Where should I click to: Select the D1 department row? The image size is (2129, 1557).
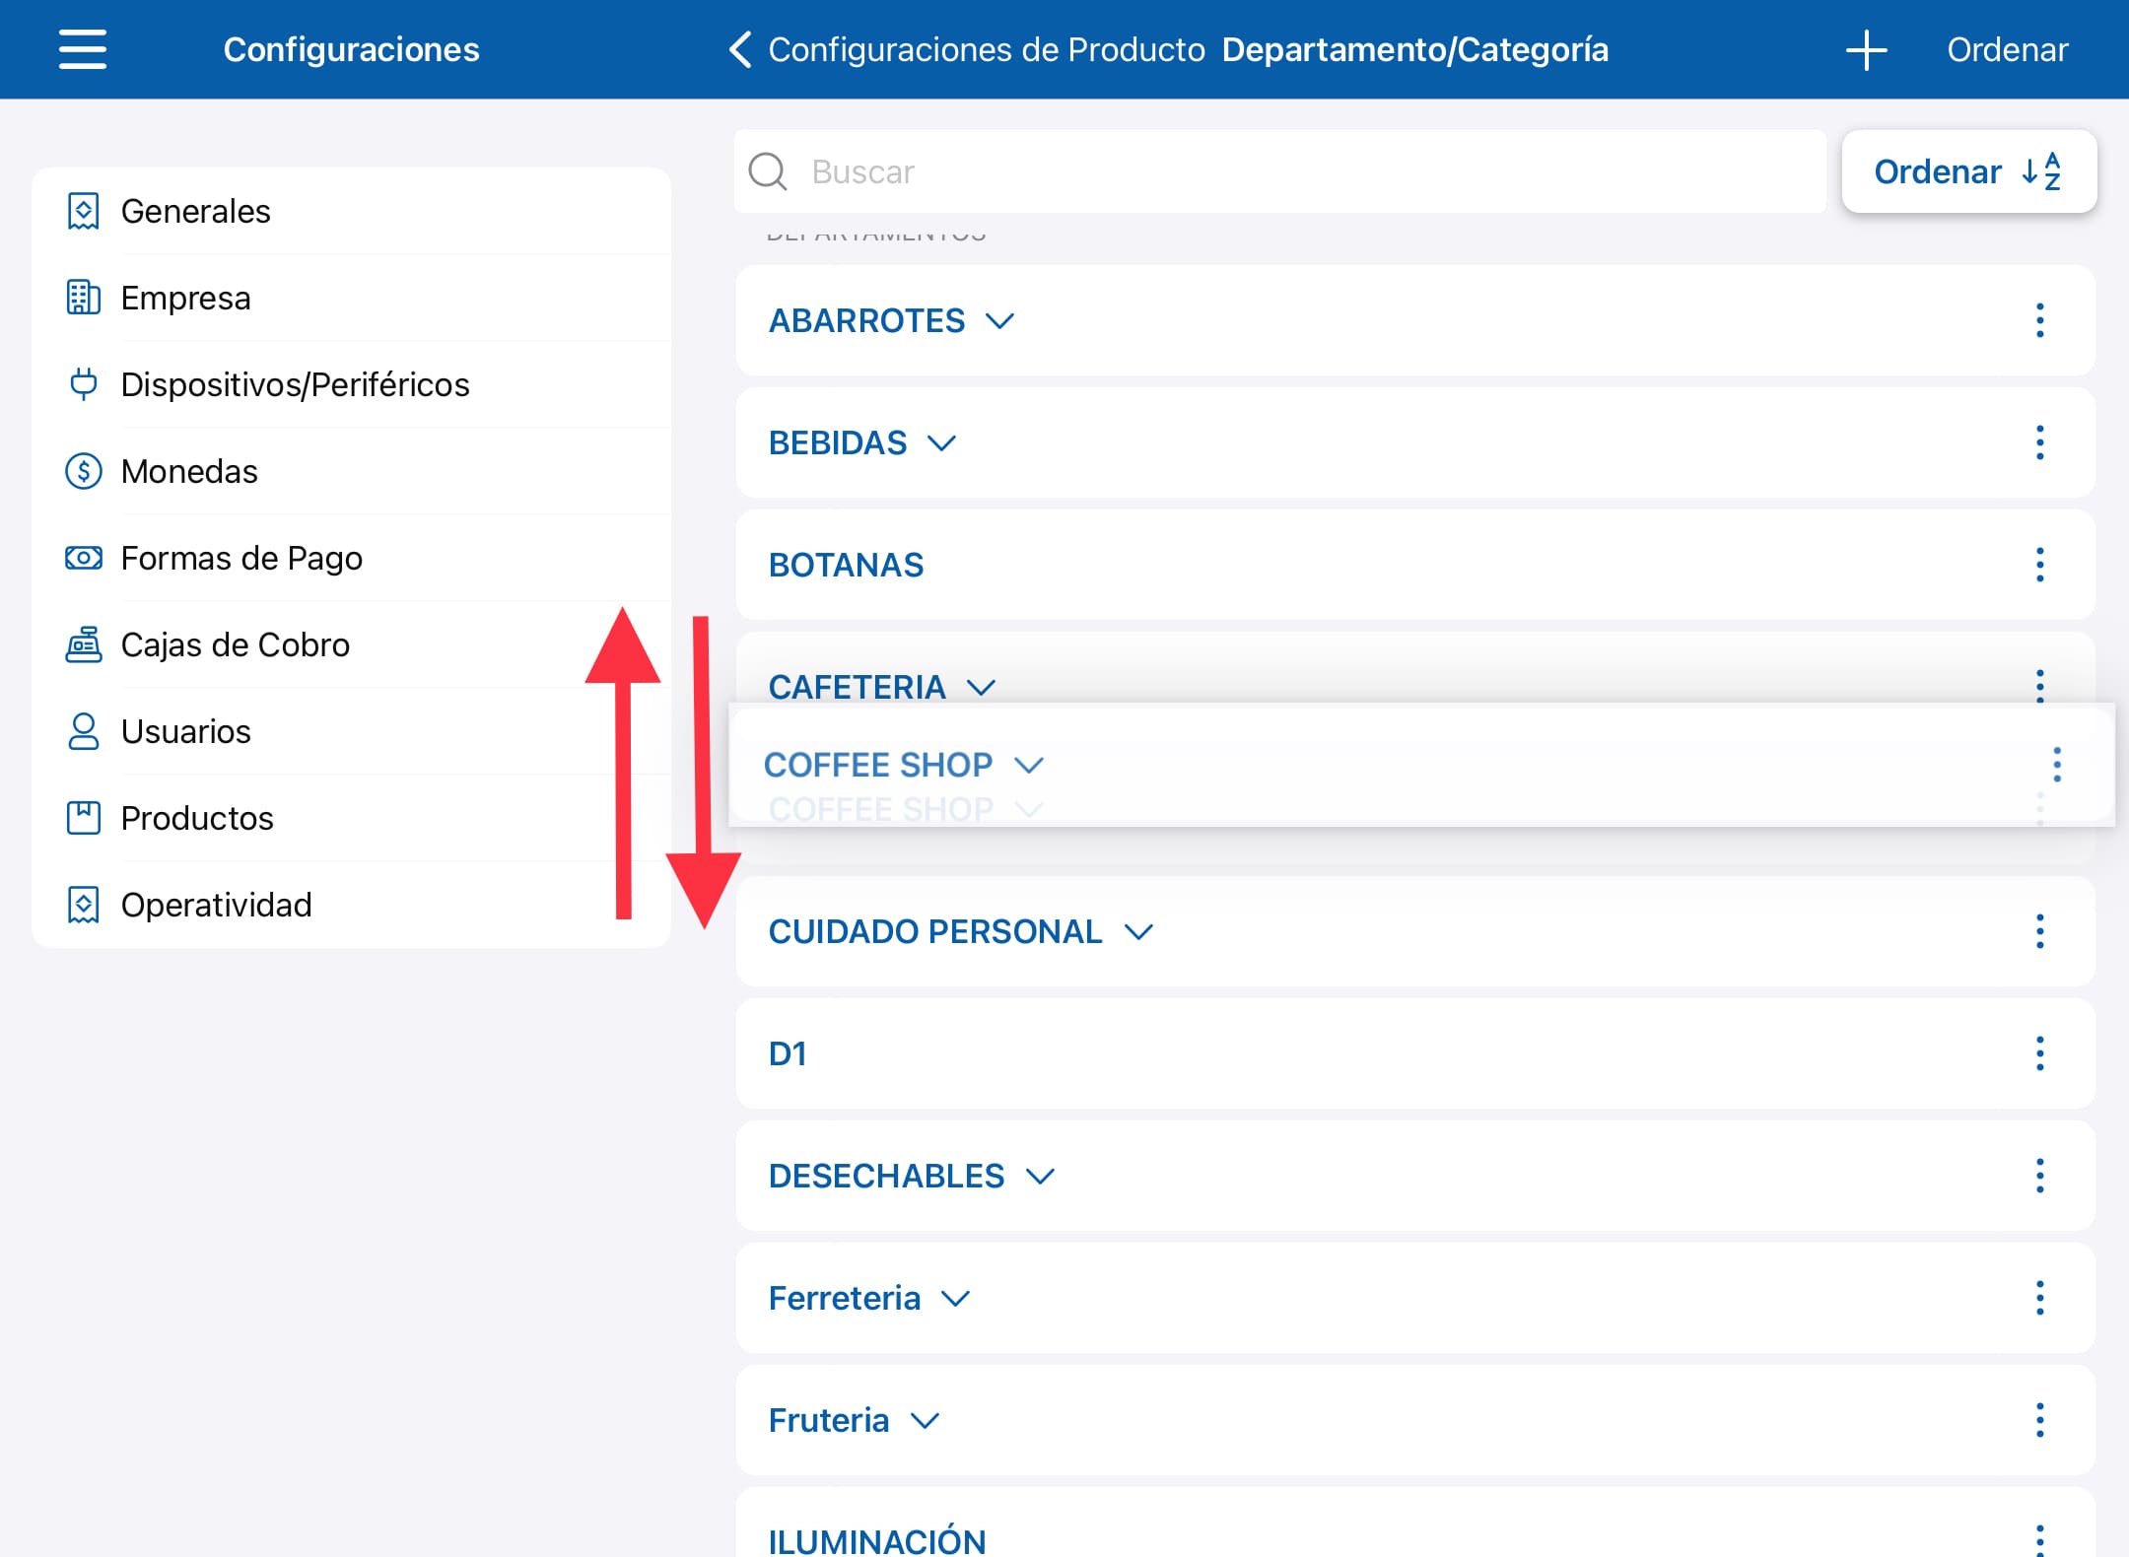pyautogui.click(x=1415, y=1053)
